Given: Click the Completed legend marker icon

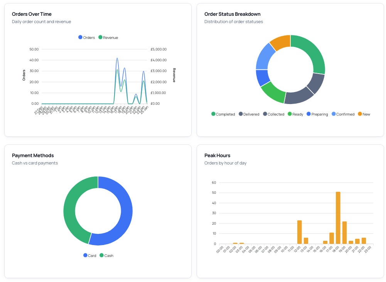Looking at the screenshot, I should tap(213, 114).
